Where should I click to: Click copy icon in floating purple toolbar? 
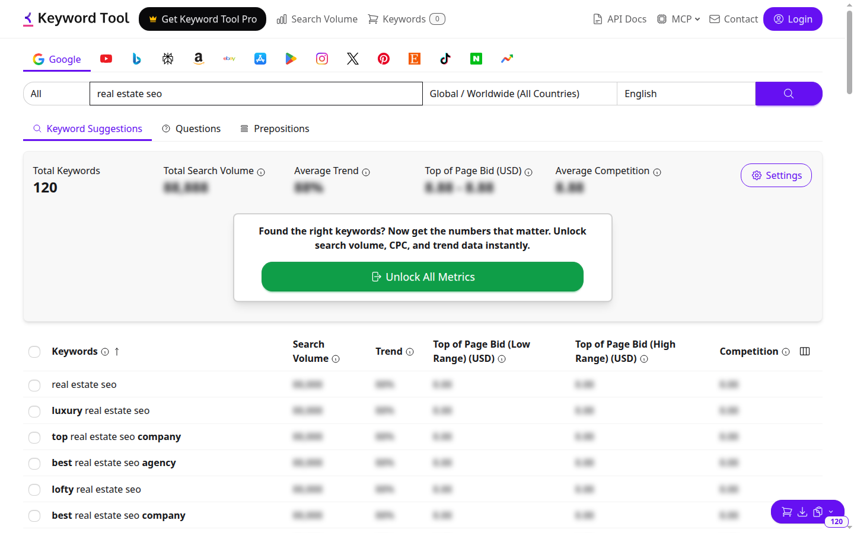818,512
